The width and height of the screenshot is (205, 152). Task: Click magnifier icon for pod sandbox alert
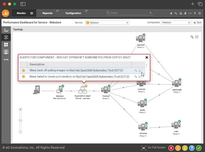click(x=136, y=76)
